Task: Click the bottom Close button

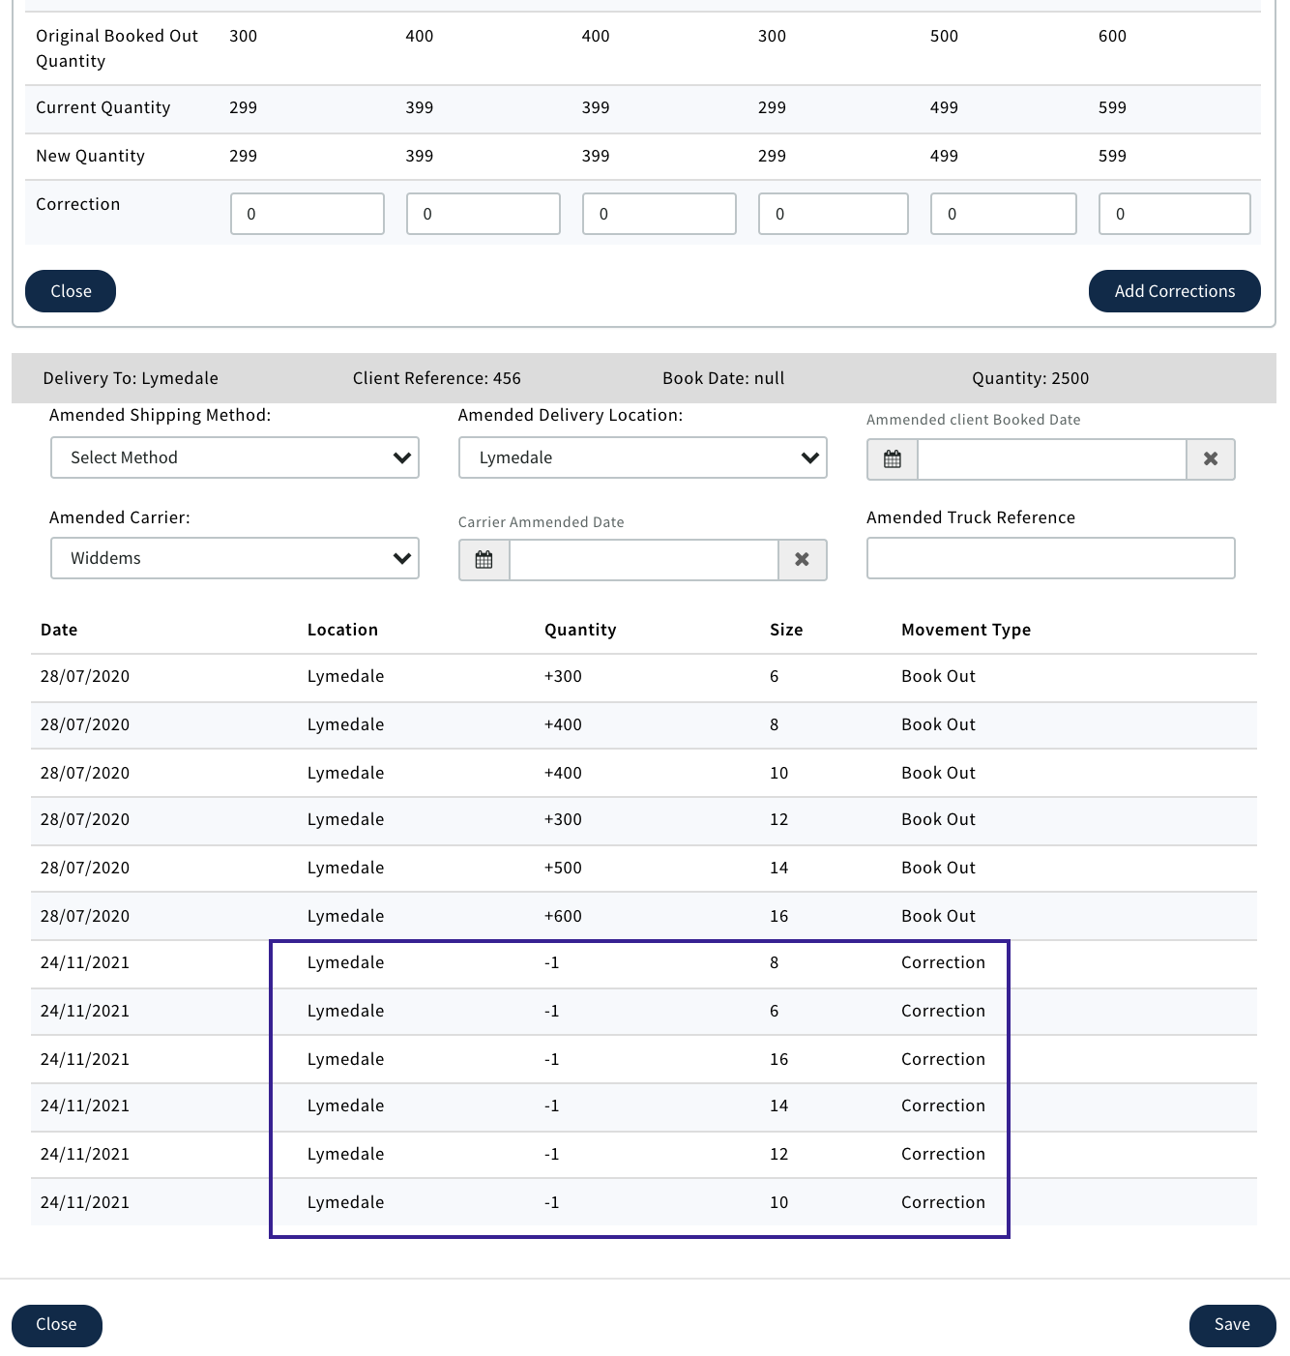Action: (x=57, y=1325)
